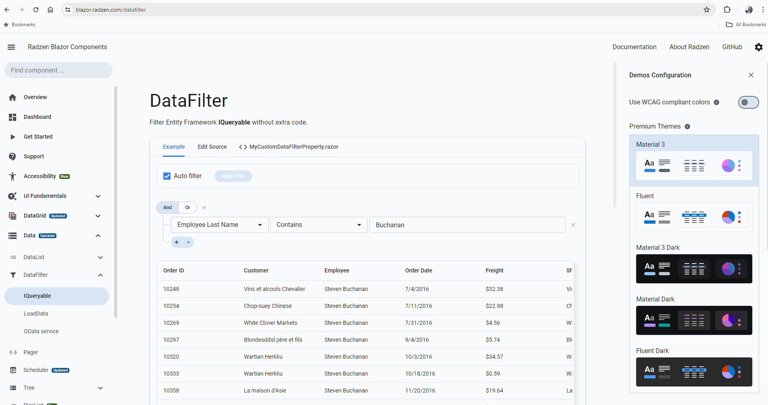Viewport: 768px width, 405px height.
Task: Click the Dashboard grid icon
Action: (x=12, y=117)
